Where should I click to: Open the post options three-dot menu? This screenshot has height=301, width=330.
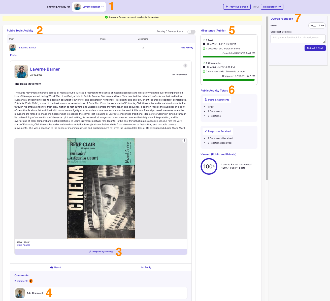pyautogui.click(x=185, y=66)
